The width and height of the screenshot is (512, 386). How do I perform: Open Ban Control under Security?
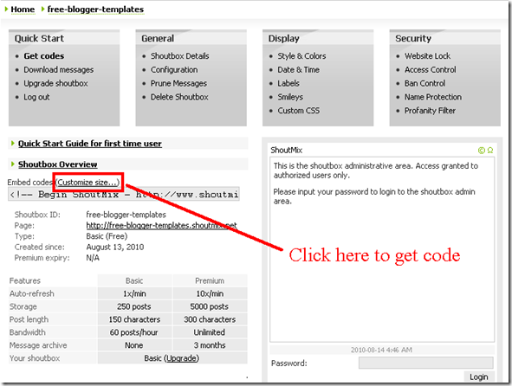point(425,84)
